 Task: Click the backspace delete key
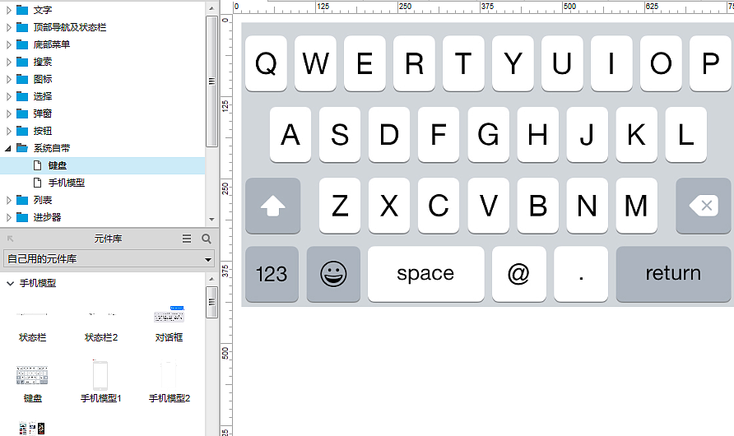(x=704, y=206)
